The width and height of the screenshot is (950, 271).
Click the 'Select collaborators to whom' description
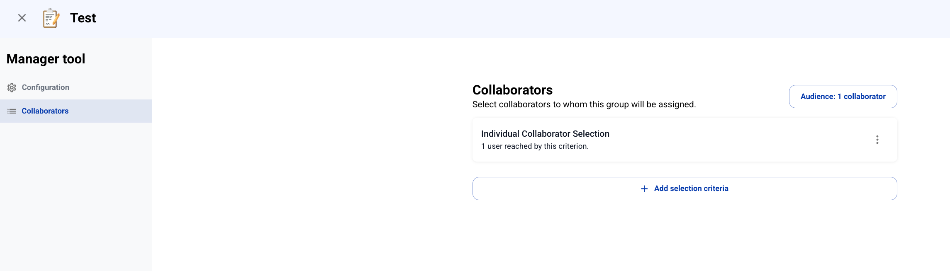tap(584, 104)
